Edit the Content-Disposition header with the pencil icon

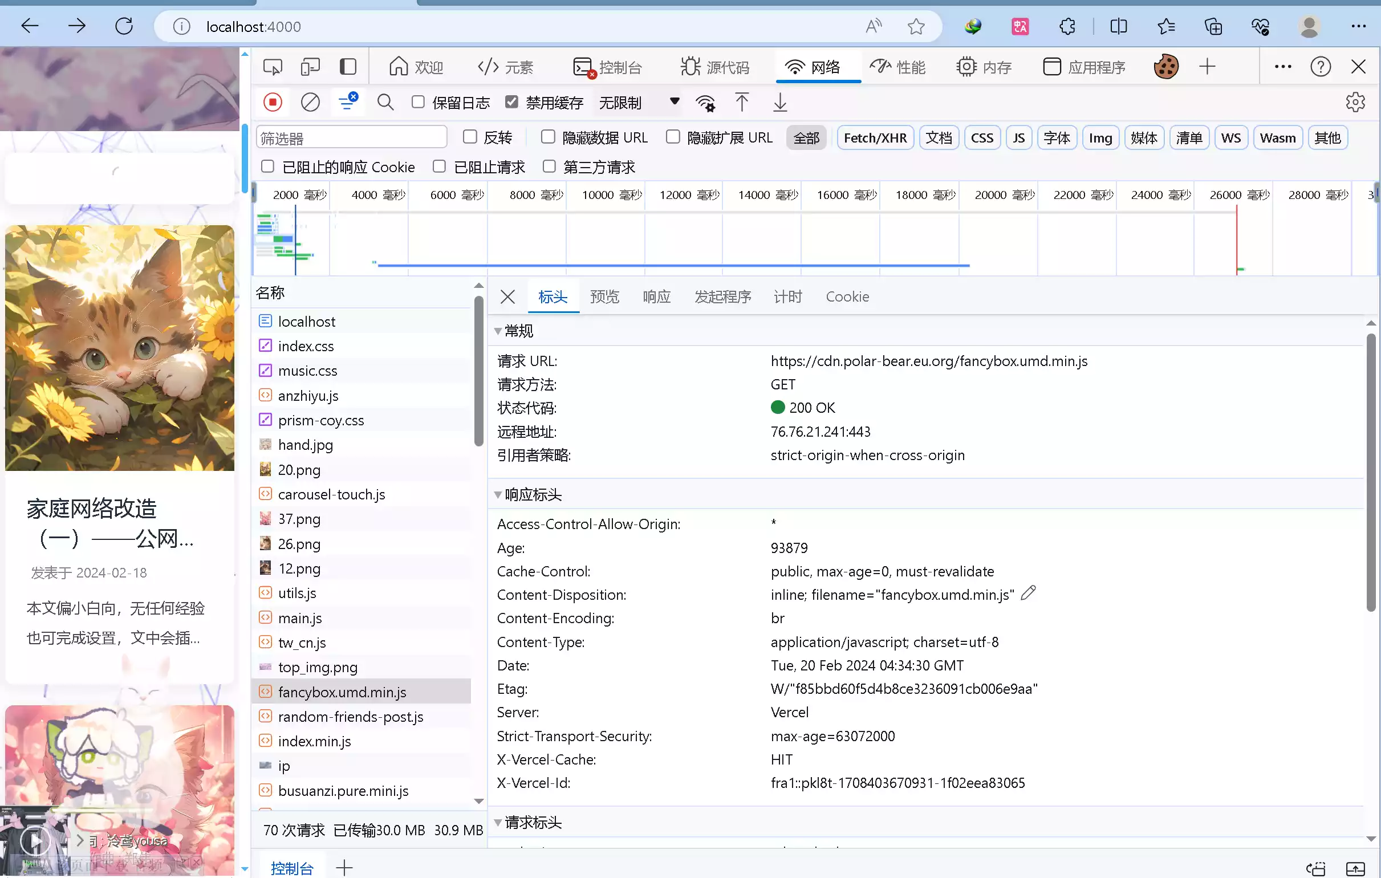1028,592
